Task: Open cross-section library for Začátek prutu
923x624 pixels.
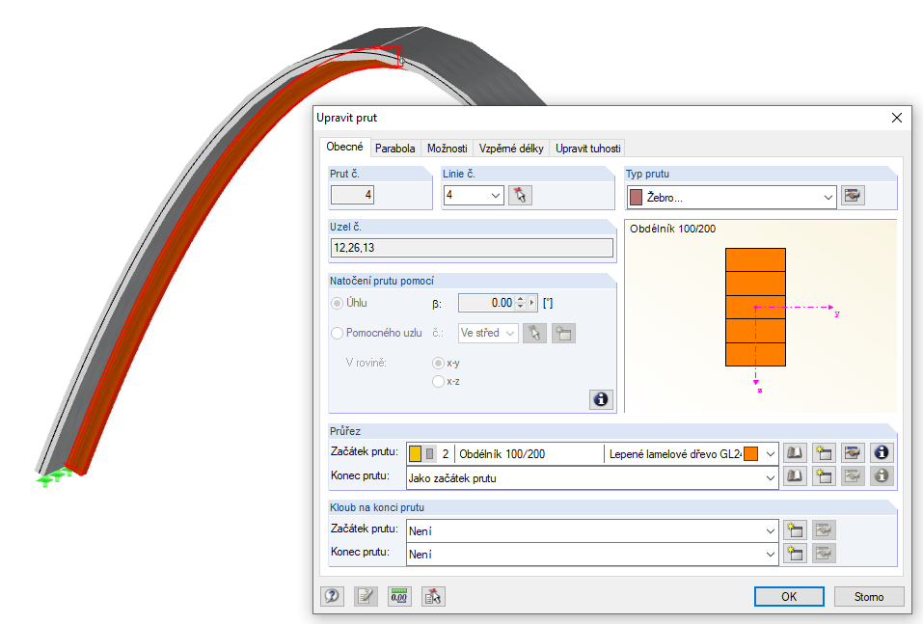Action: pyautogui.click(x=795, y=452)
